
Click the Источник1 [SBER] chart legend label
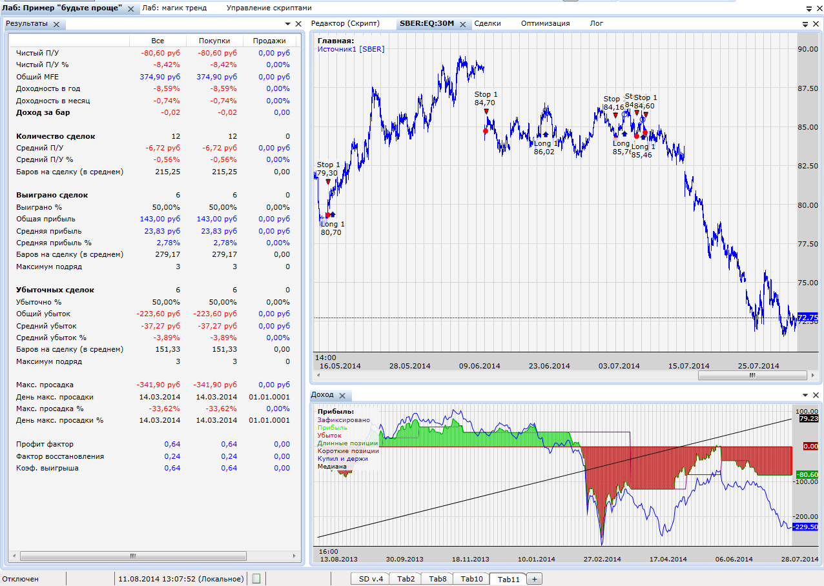pyautogui.click(x=351, y=49)
